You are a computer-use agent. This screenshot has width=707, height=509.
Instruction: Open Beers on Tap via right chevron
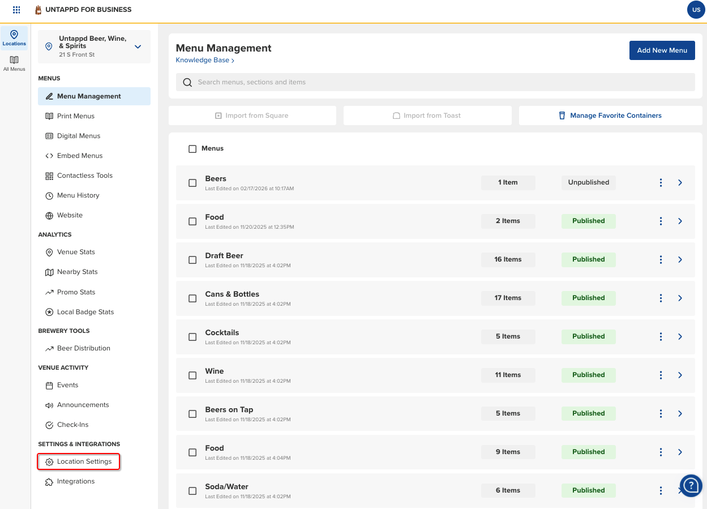tap(680, 413)
